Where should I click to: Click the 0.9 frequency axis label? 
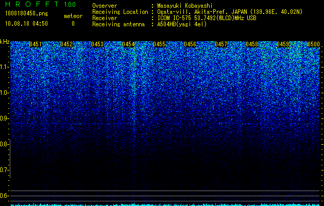click(x=4, y=118)
